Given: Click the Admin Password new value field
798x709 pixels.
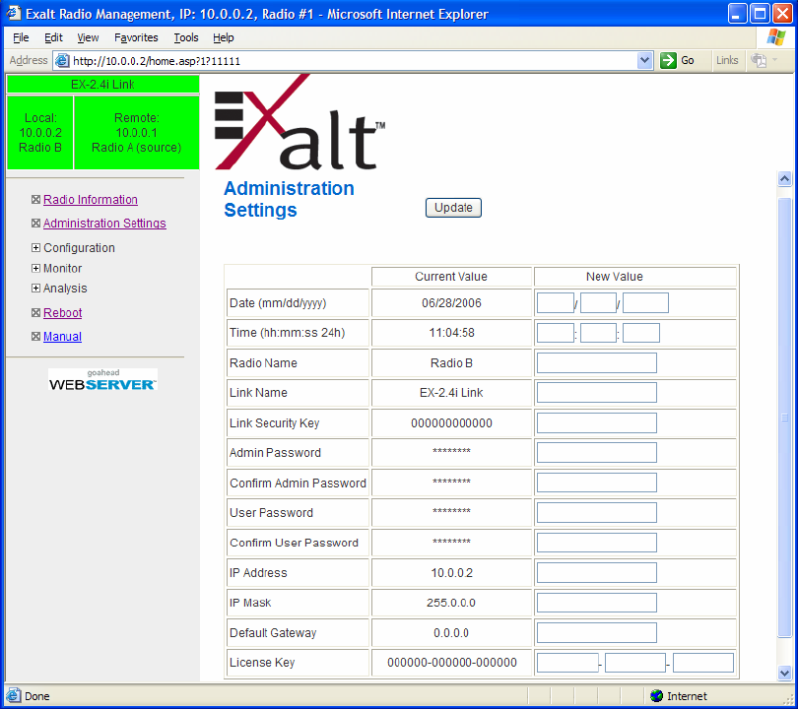Looking at the screenshot, I should pos(596,453).
